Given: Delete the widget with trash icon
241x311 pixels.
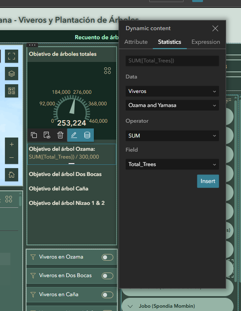Looking at the screenshot, I should [60, 135].
